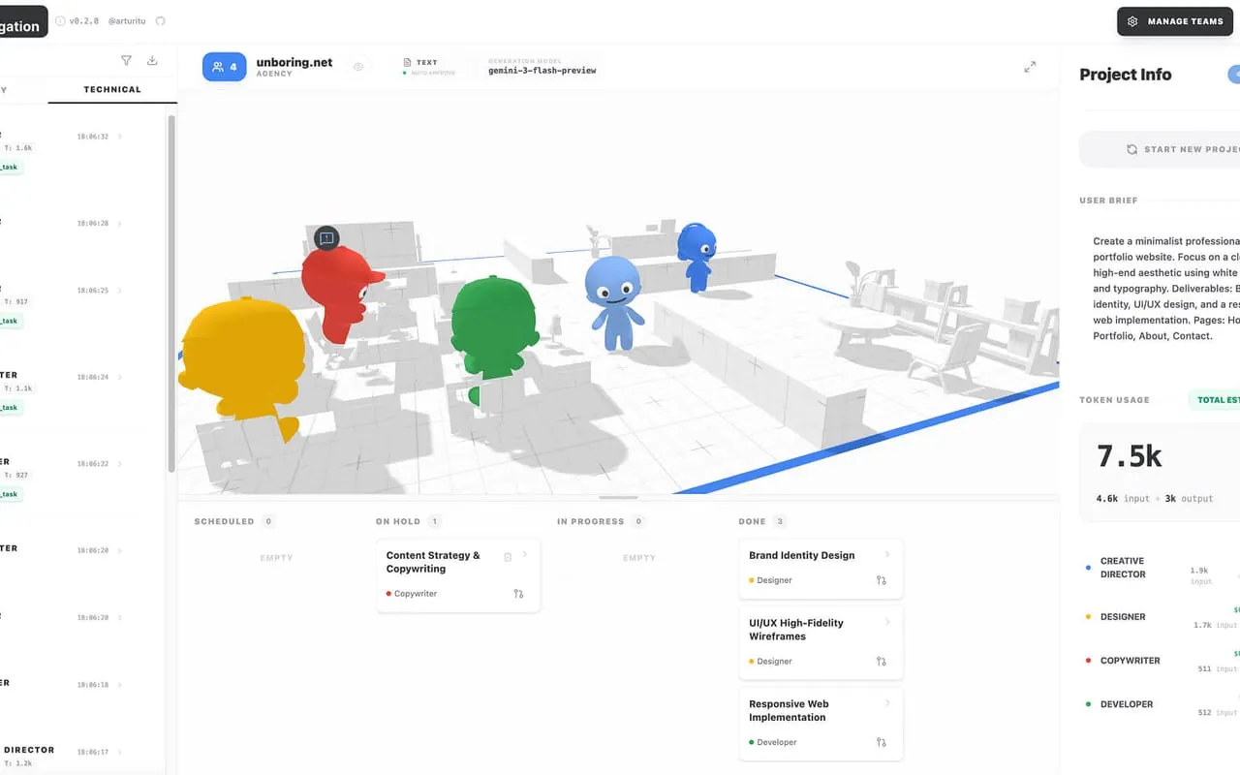Click the IN PROGRESS column header
Viewport: 1240px width, 775px height.
590,521
